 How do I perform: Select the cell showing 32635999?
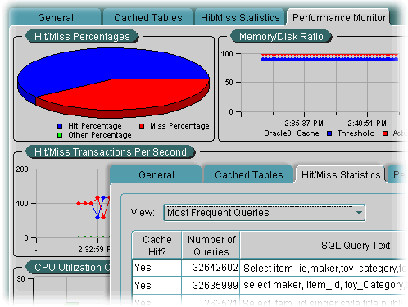click(x=211, y=286)
